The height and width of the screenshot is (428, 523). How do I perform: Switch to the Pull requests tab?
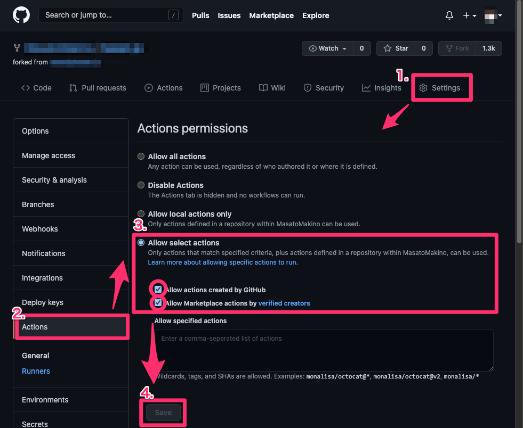(x=98, y=88)
